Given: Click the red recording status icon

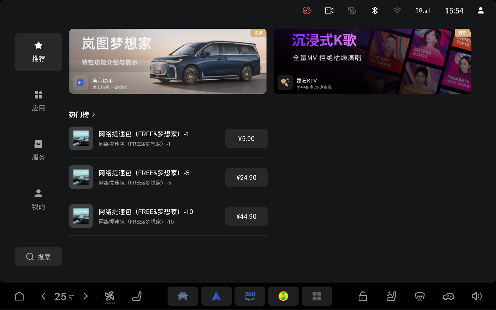Looking at the screenshot, I should 307,11.
